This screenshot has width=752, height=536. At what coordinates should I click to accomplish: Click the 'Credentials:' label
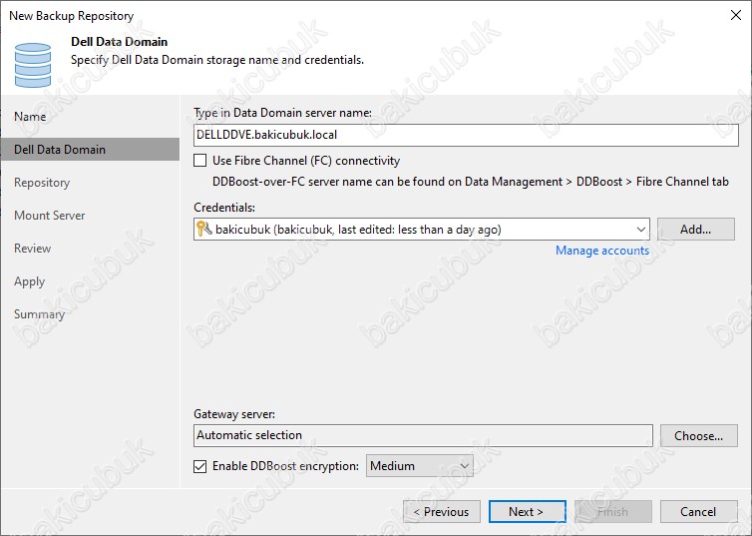[224, 208]
